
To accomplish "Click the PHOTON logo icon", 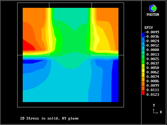I will pyautogui.click(x=153, y=9).
